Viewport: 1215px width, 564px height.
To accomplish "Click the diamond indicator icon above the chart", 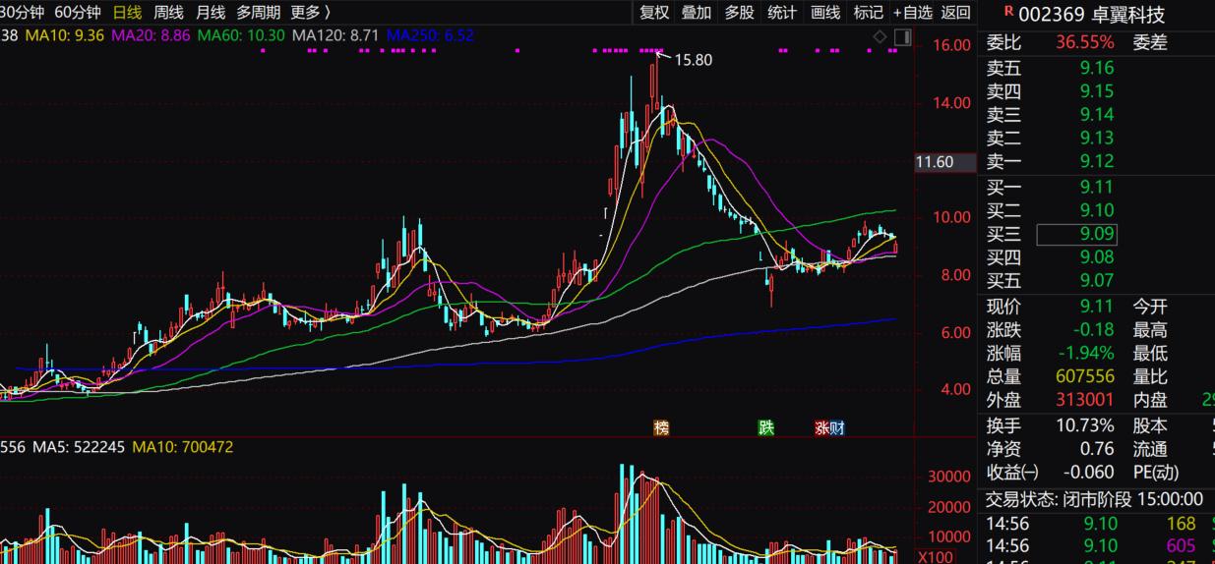I will tap(881, 37).
